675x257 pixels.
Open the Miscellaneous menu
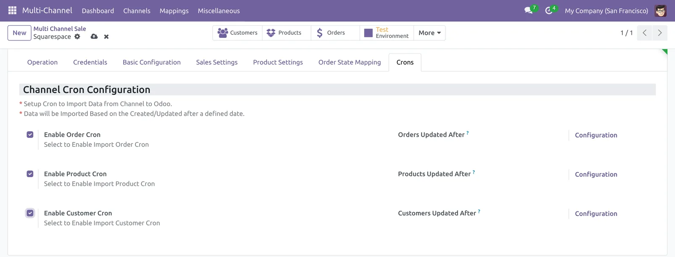click(x=219, y=11)
